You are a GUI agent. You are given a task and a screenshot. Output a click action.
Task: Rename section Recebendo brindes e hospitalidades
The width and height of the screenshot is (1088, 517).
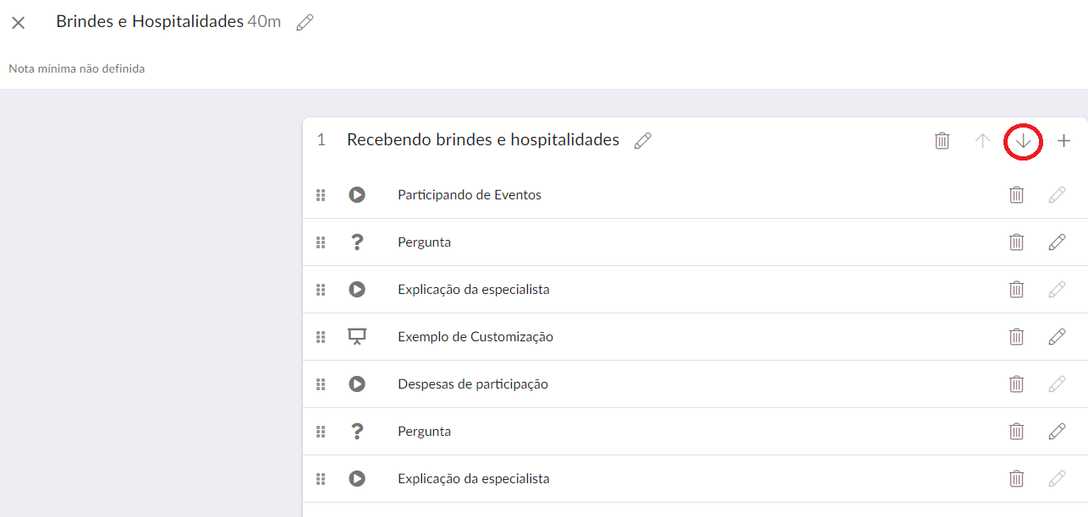tap(643, 140)
